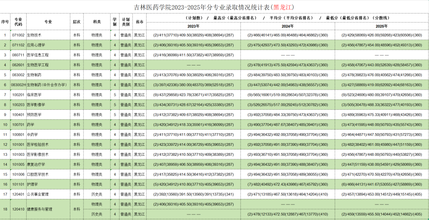429x220 pixels.
Task: Click major code 071002
Action: [18, 35]
